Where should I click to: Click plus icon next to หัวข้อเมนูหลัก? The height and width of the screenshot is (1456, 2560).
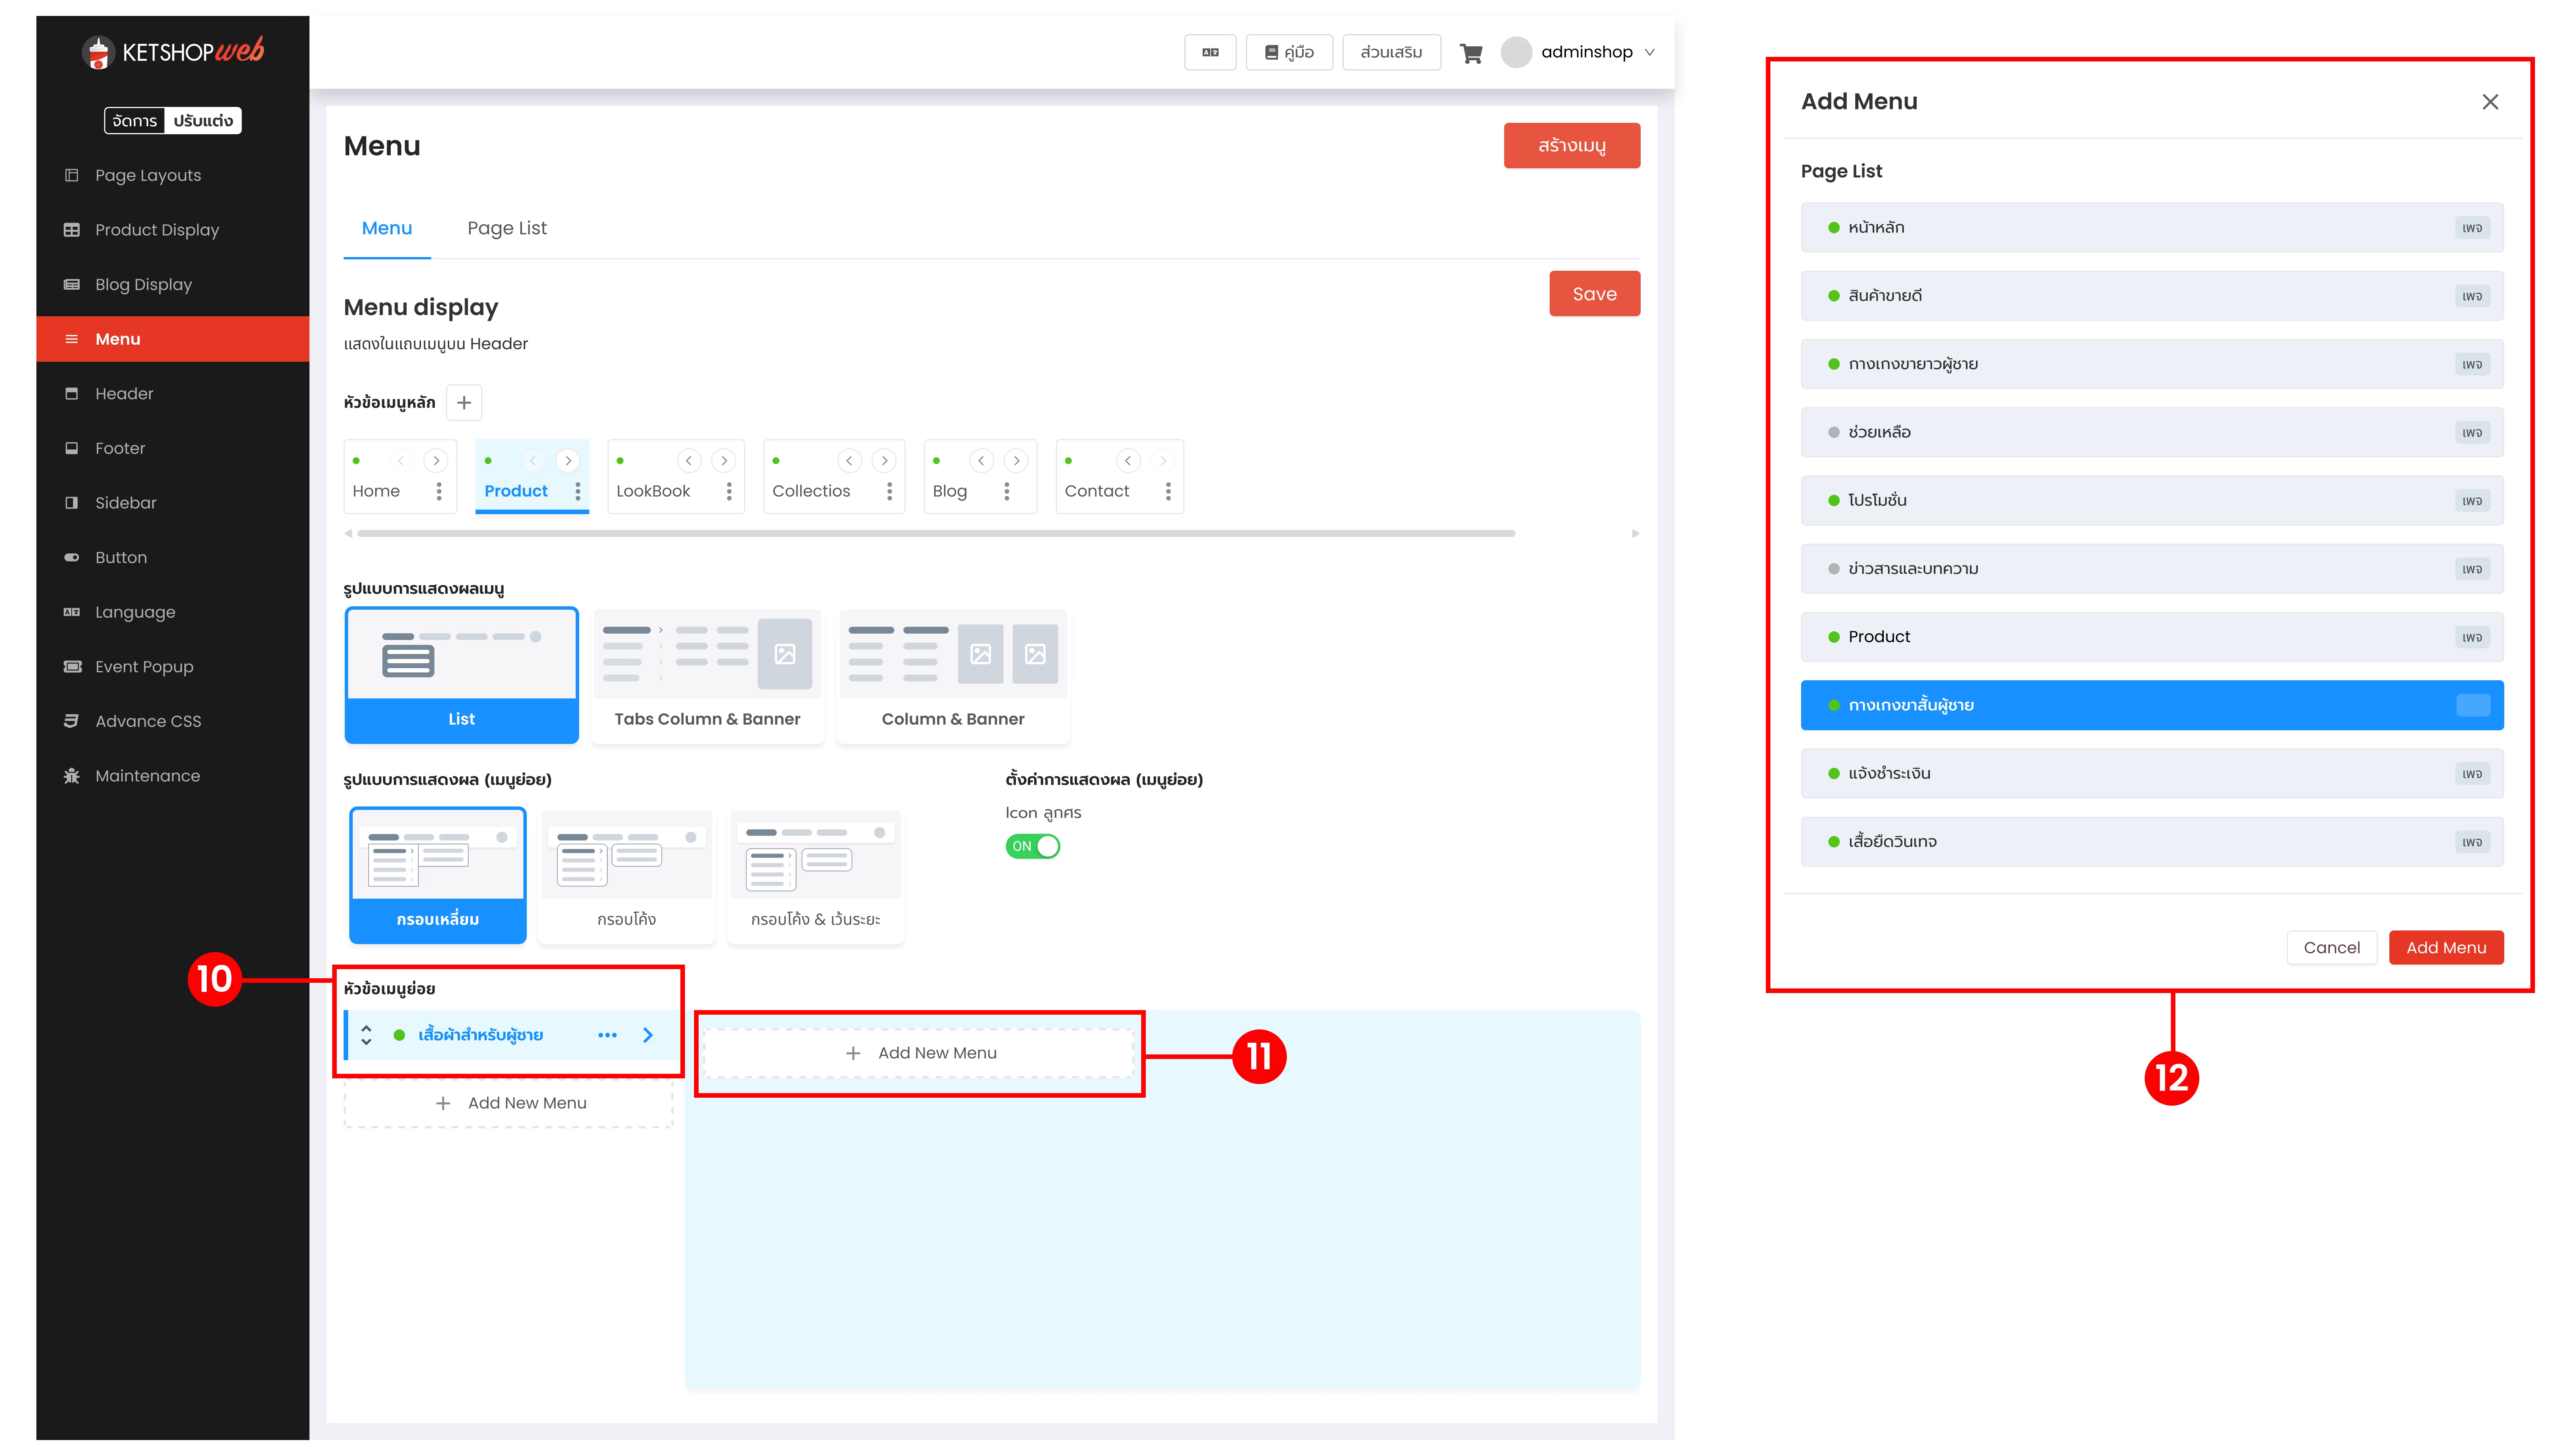(464, 402)
